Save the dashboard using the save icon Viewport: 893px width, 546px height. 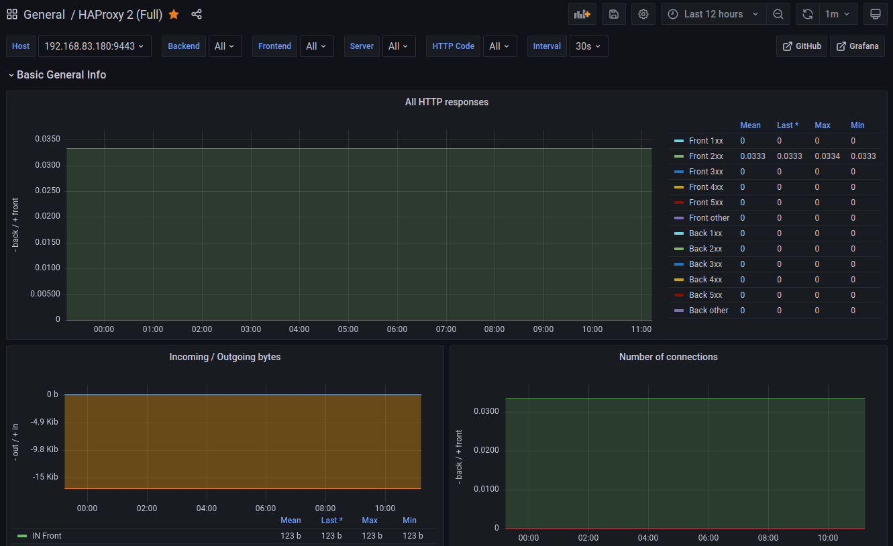pos(613,13)
